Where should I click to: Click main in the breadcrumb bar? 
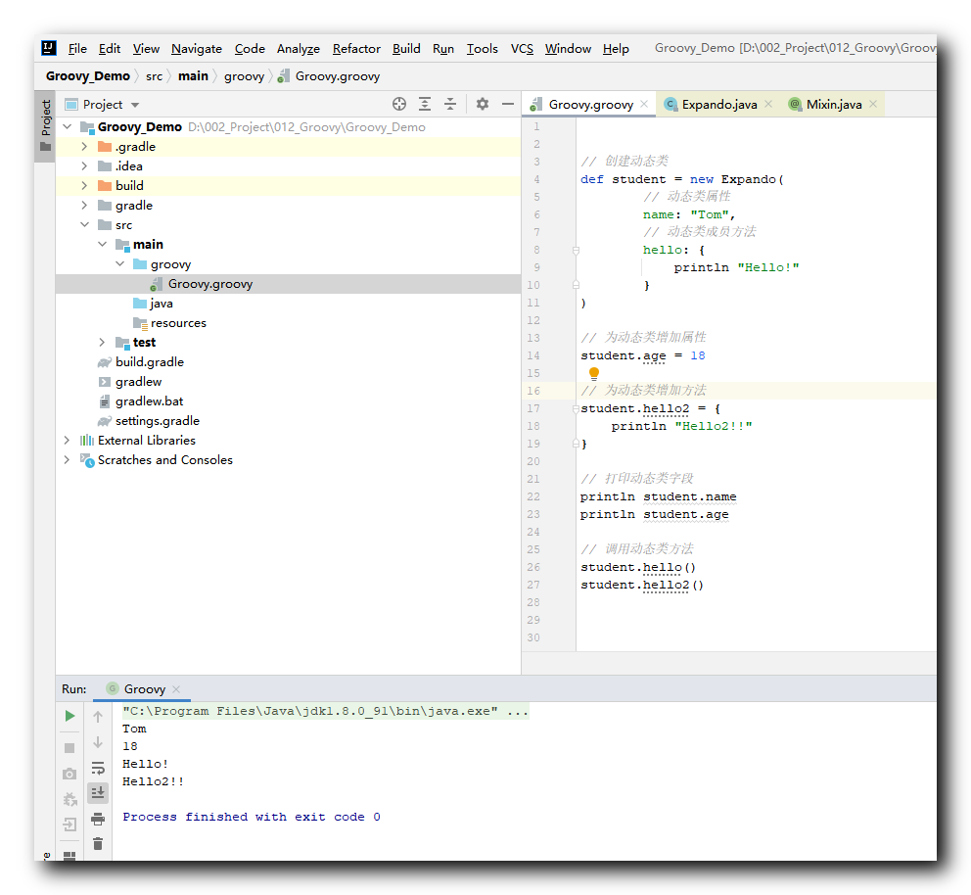pyautogui.click(x=193, y=76)
